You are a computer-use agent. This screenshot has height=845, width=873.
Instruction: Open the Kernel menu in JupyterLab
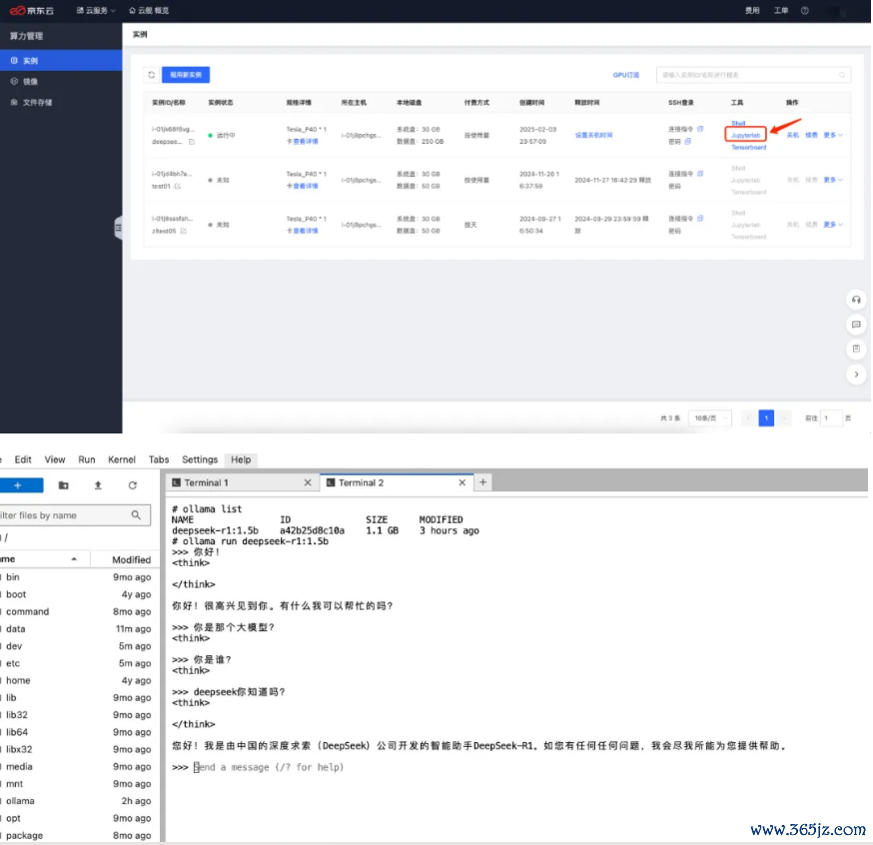pos(122,459)
